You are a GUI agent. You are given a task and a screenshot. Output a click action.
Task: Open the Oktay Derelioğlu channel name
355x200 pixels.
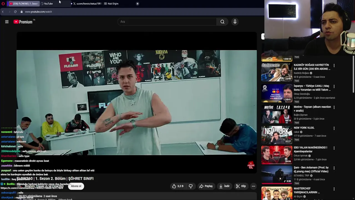coord(302,94)
